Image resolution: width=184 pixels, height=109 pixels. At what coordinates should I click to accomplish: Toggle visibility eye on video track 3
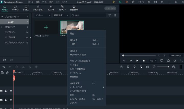(11, 91)
